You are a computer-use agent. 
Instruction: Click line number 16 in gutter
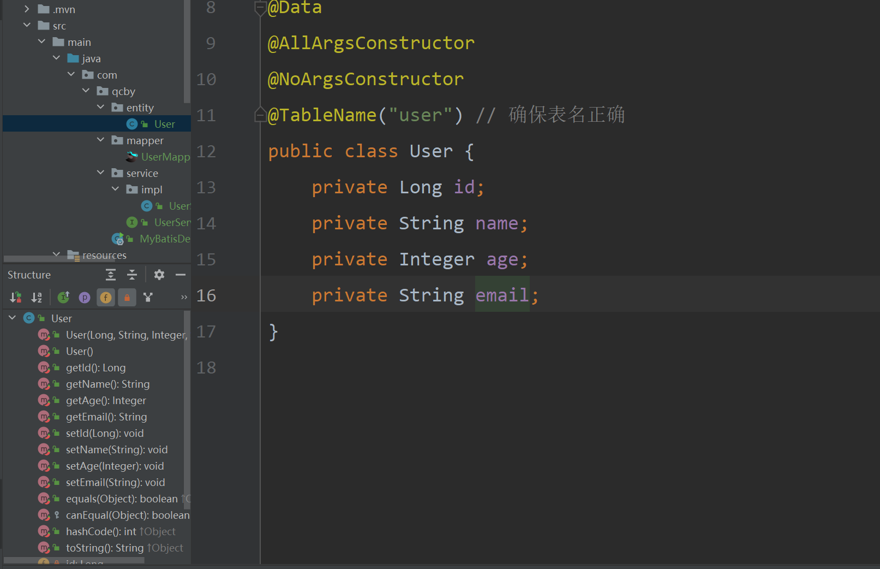(206, 295)
